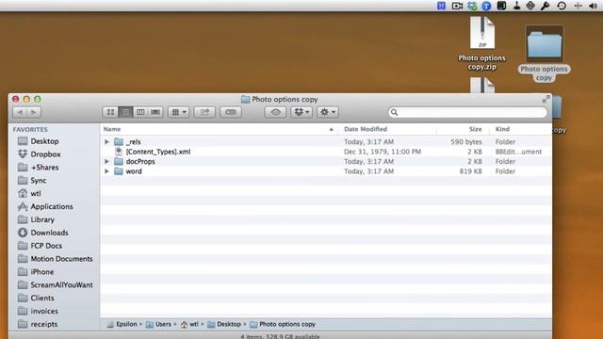This screenshot has height=339, width=603.
Task: Enter full screen with the window's arrows icon
Action: [x=546, y=100]
